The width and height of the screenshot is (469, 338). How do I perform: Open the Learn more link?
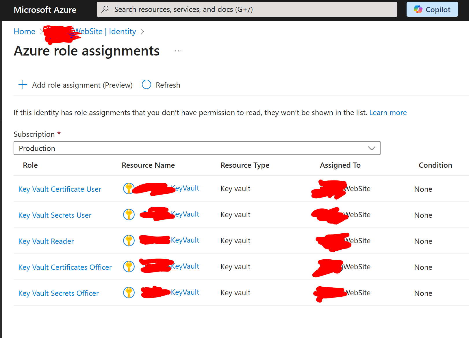coord(388,112)
